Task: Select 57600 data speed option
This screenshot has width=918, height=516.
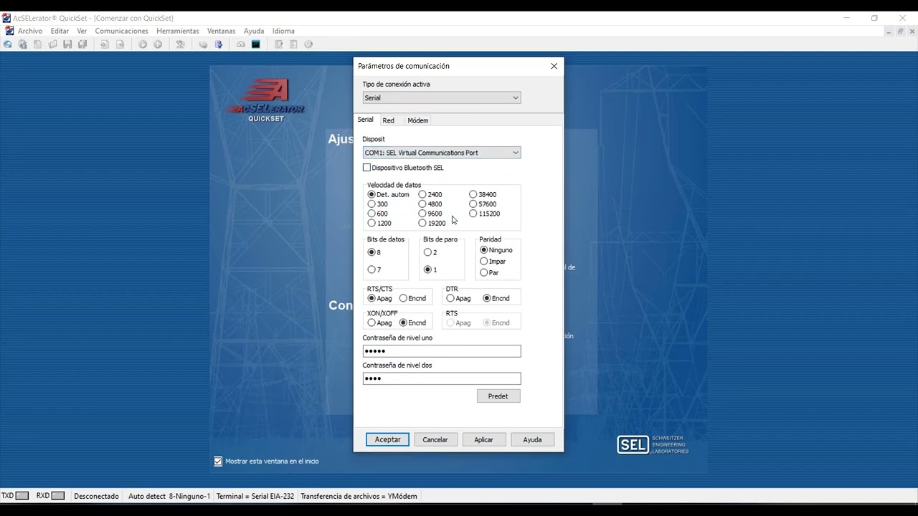Action: click(473, 204)
